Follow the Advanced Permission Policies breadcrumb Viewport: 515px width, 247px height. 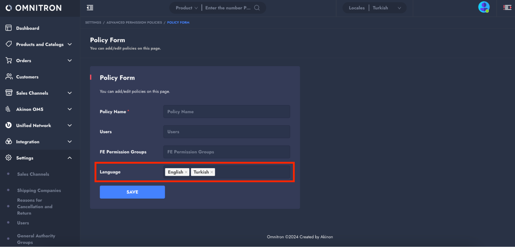pyautogui.click(x=134, y=23)
